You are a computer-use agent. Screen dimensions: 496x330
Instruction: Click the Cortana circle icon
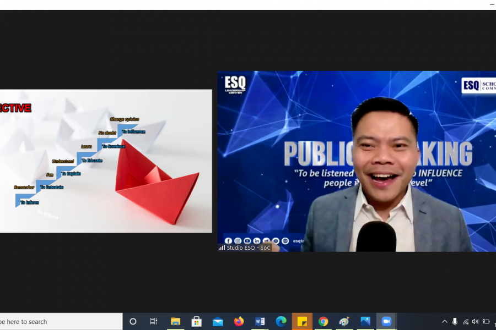(133, 322)
